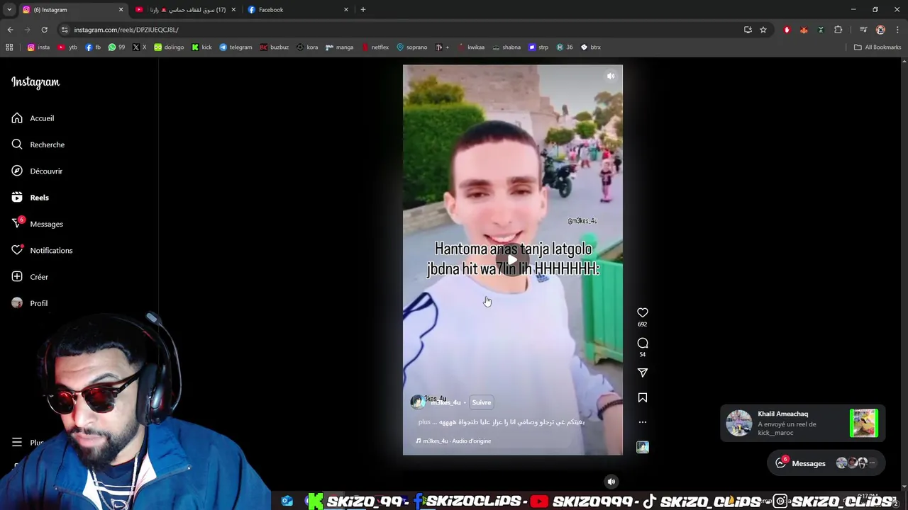
Task: Switch to the Facebook tab
Action: (x=297, y=10)
